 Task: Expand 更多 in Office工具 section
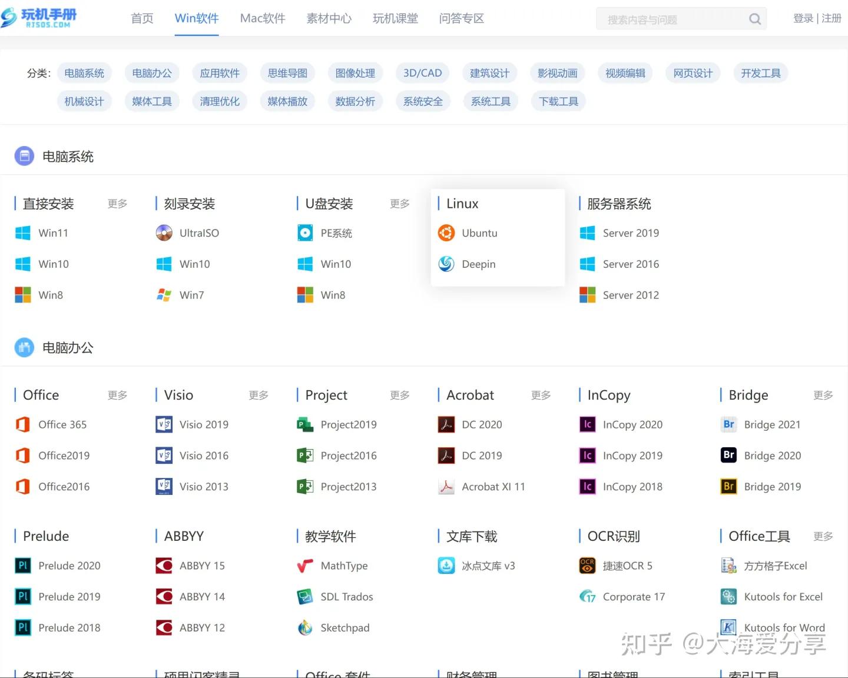click(x=823, y=536)
